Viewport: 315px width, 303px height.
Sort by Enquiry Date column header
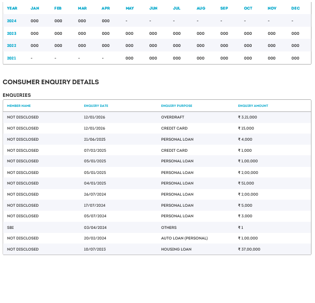coord(96,106)
